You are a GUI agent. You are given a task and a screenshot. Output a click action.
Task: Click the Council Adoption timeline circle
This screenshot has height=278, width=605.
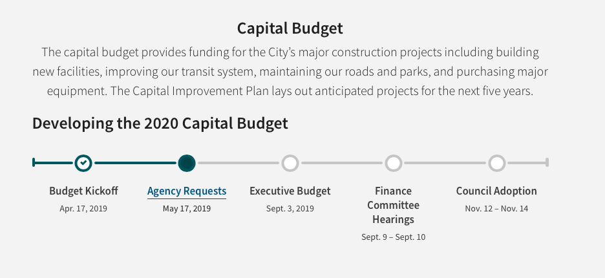point(496,163)
